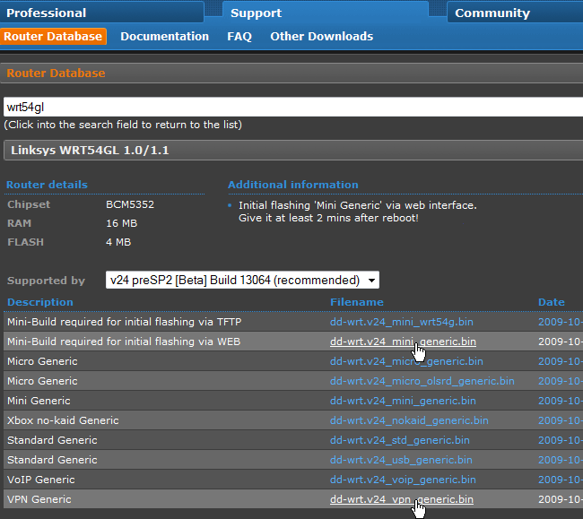Screen dimensions: 583x519
Task: Select the Linksys WRT54GL 1.0/1.1 header
Action: point(293,151)
